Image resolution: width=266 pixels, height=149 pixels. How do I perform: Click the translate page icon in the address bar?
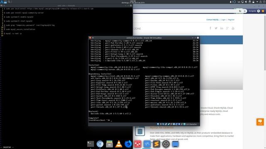pyautogui.click(x=240, y=11)
